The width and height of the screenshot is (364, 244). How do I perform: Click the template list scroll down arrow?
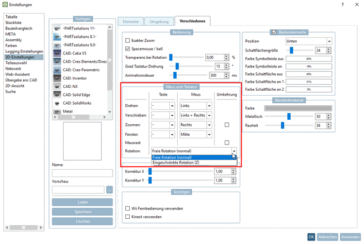[x=110, y=112]
